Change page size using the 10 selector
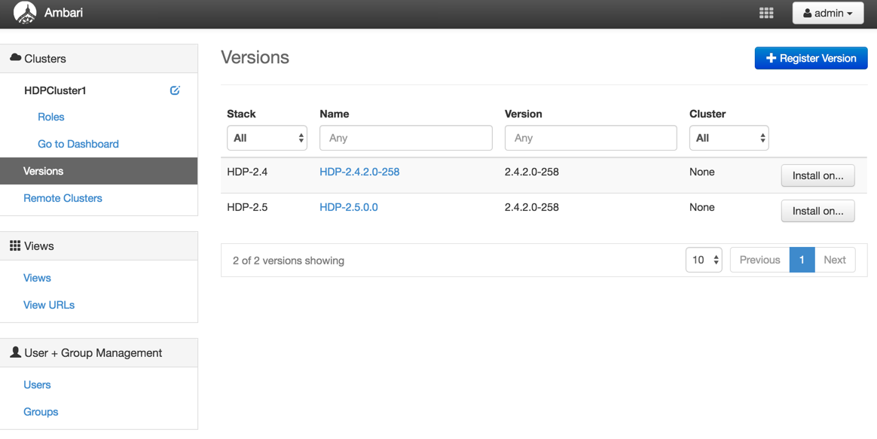The width and height of the screenshot is (877, 439). (x=703, y=259)
